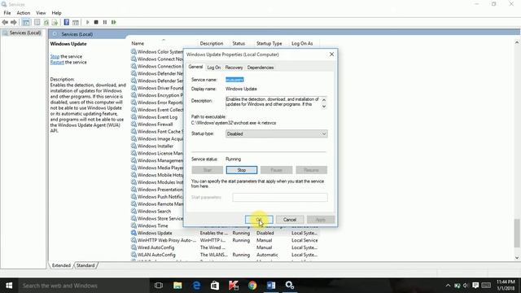The width and height of the screenshot is (521, 293).
Task: Click the gear icon beside Windows Search
Action: [x=134, y=212]
